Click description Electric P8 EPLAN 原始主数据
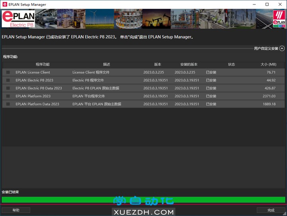This screenshot has height=216, width=287. pyautogui.click(x=96, y=88)
